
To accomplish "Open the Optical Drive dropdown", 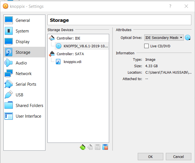I will (164, 38).
